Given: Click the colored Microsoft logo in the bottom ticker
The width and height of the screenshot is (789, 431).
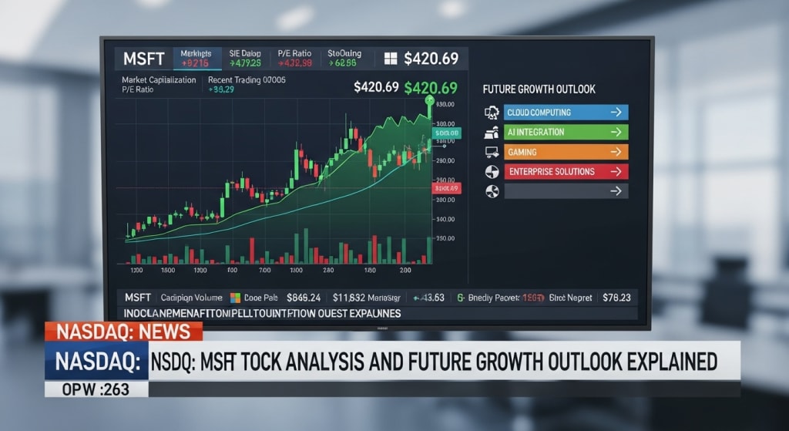Looking at the screenshot, I should (235, 298).
